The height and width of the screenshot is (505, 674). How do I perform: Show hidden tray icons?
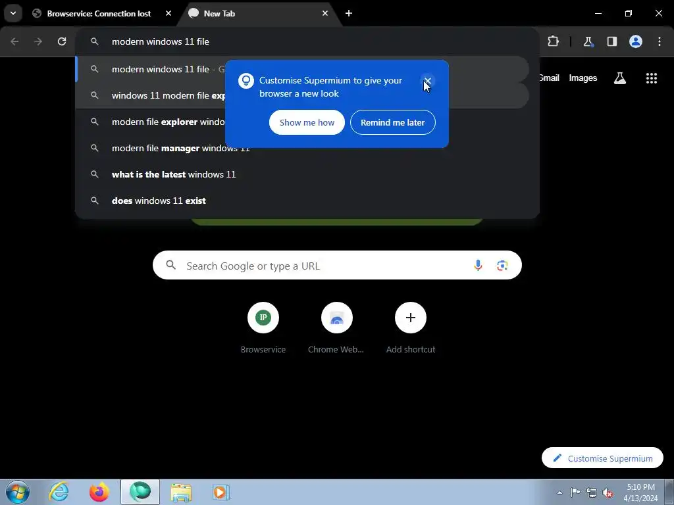tap(559, 493)
